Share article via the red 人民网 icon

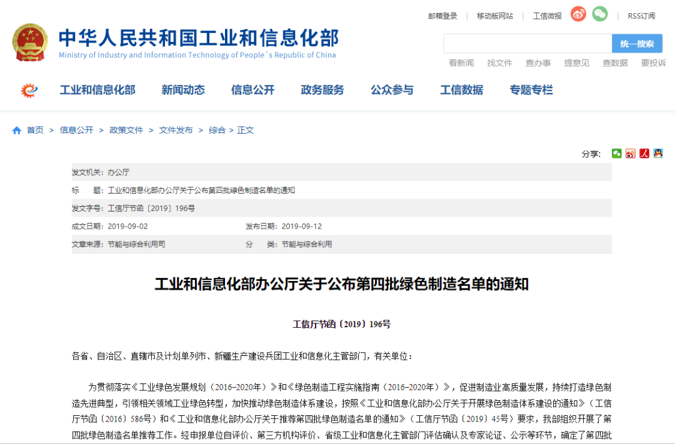tap(644, 153)
